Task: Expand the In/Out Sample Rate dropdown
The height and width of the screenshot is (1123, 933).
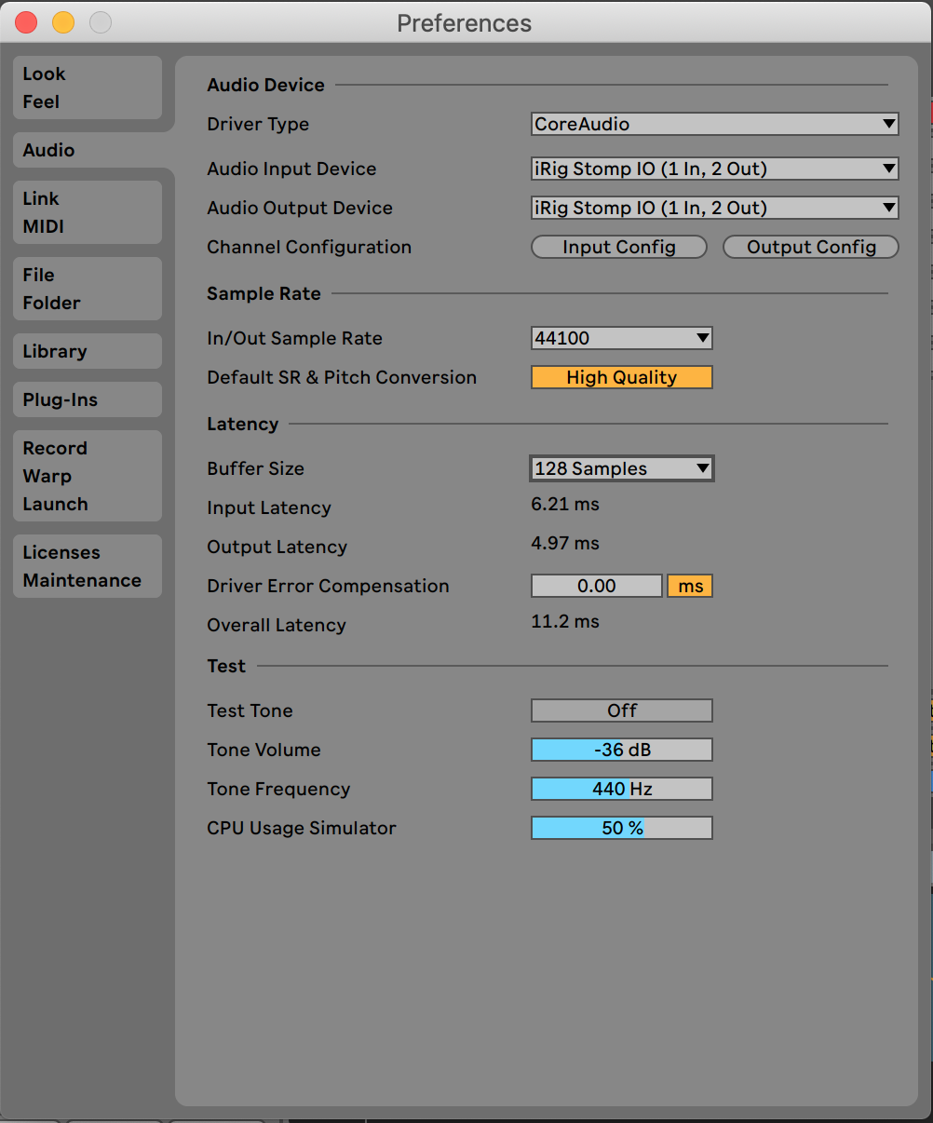Action: (x=621, y=338)
